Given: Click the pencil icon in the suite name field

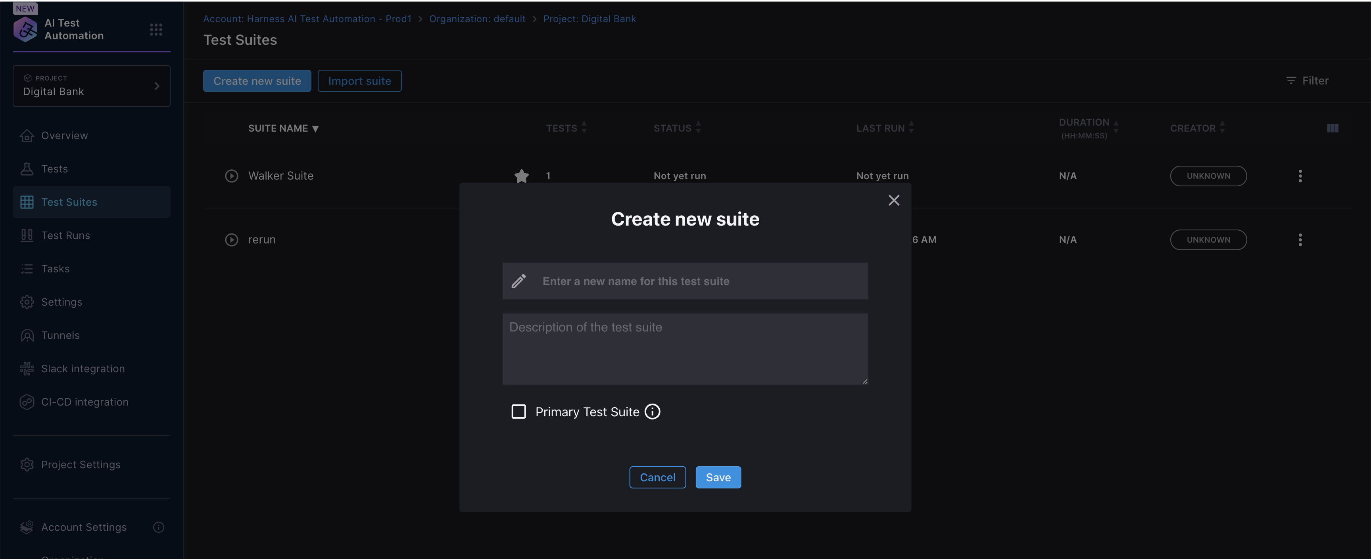Looking at the screenshot, I should (519, 281).
